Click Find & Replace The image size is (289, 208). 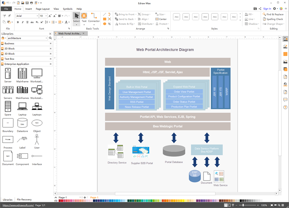tap(273, 14)
